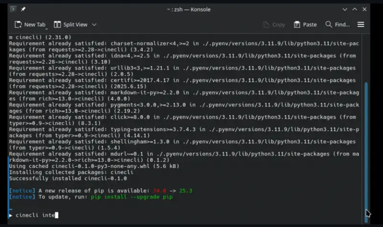Maximize the Konsole window
Image resolution: width=383 pixels, height=227 pixels.
pyautogui.click(x=355, y=9)
